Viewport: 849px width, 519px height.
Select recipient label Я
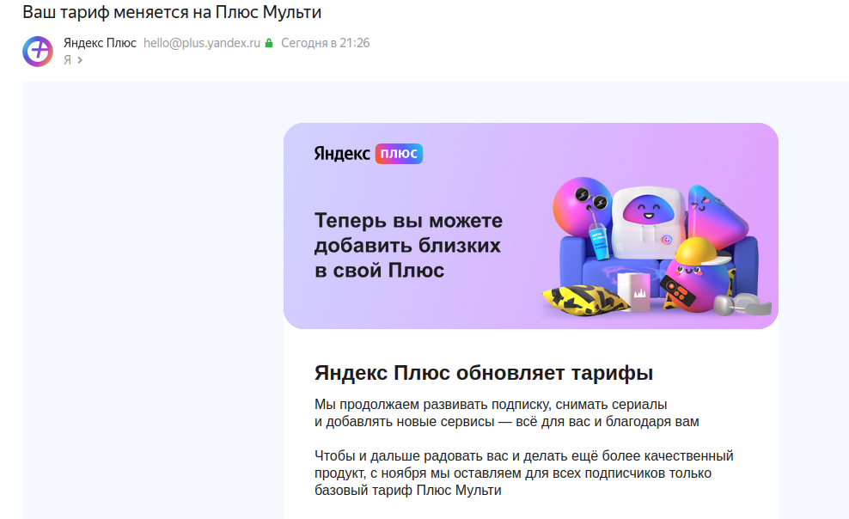[x=68, y=60]
